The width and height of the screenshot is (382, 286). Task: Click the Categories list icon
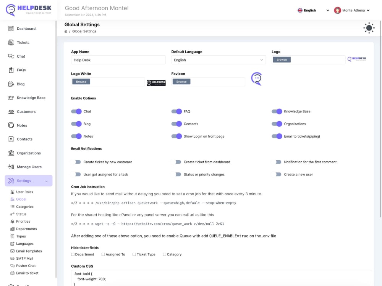(x=13, y=207)
